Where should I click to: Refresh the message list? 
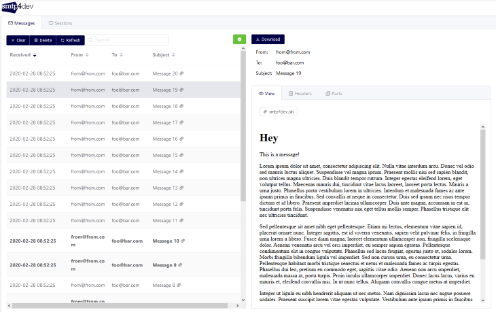71,40
